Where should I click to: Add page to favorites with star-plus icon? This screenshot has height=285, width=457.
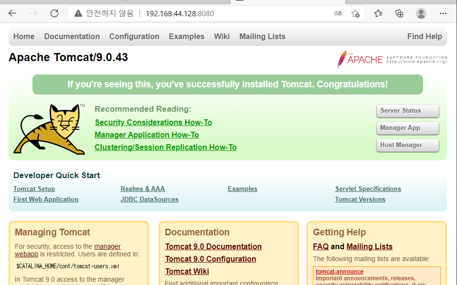click(x=356, y=13)
